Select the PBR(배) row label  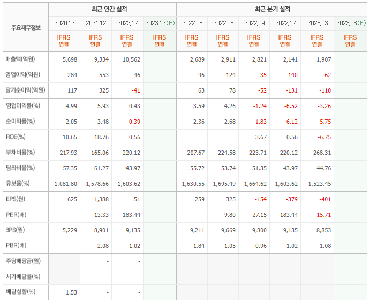coord(16,246)
